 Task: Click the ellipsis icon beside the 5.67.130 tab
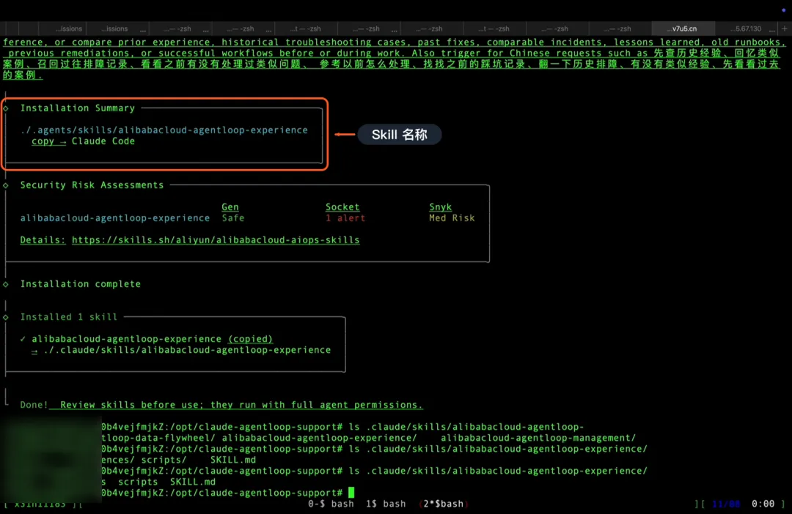[x=771, y=30]
